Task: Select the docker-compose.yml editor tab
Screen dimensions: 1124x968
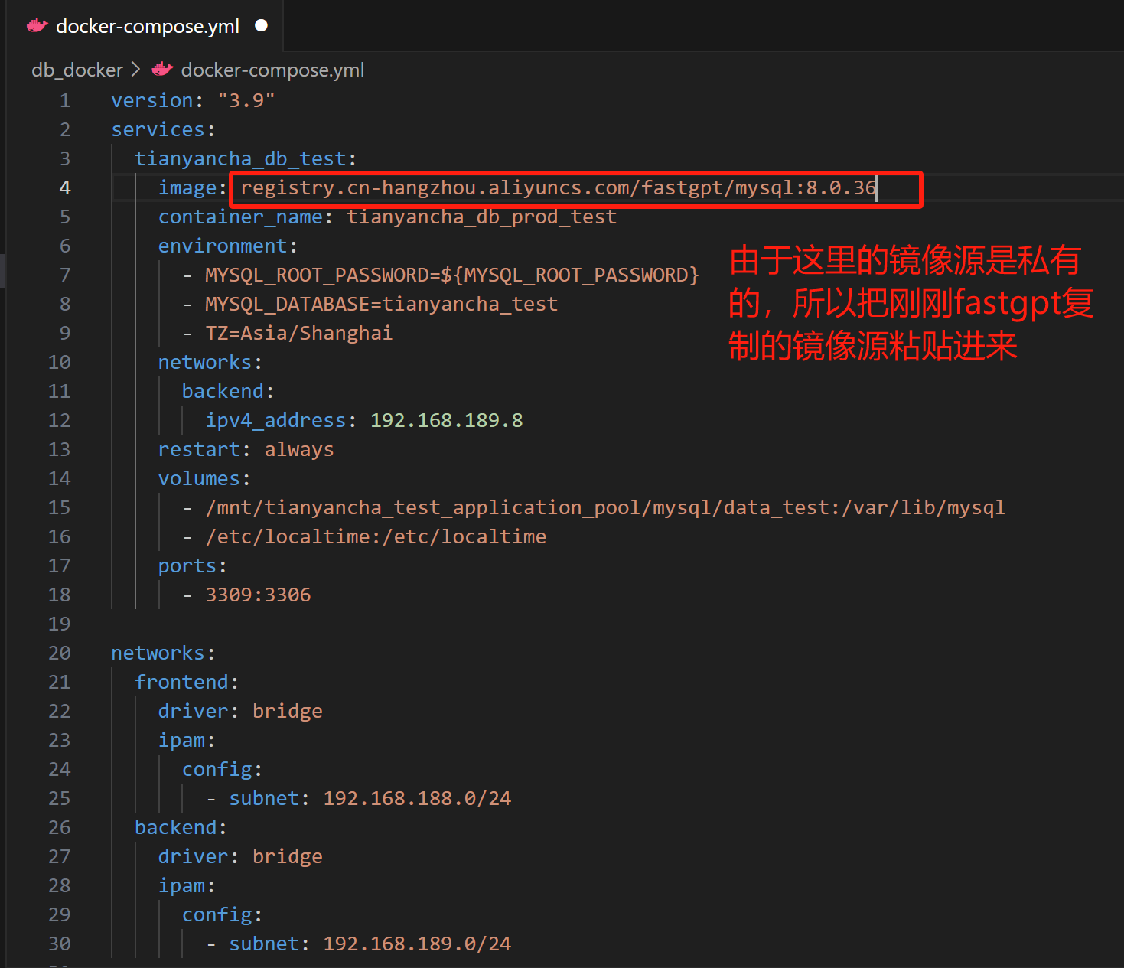Action: [146, 26]
